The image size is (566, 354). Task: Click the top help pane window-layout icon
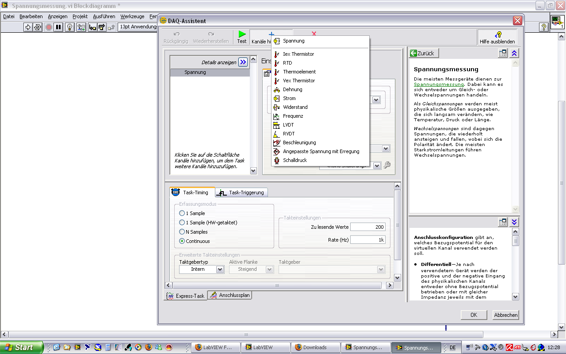503,53
